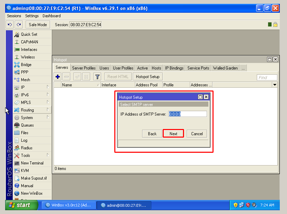Sort by the Interface column header
Viewport: 287px width, 214px height.
[x=118, y=85]
